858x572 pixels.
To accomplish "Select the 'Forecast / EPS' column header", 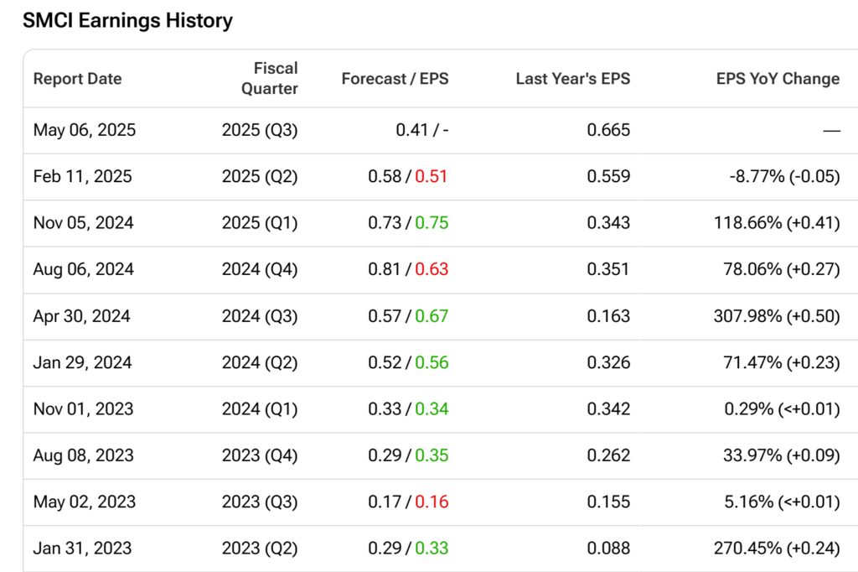I will (x=395, y=79).
